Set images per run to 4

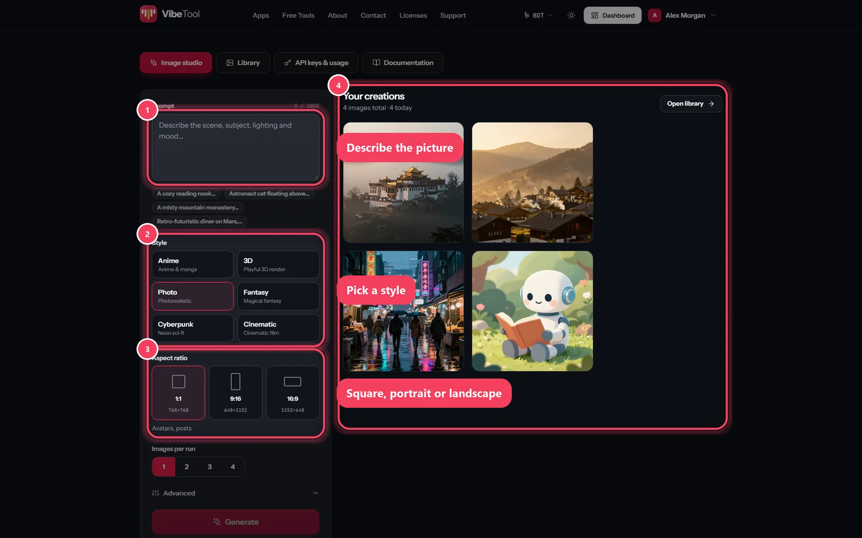tap(233, 467)
